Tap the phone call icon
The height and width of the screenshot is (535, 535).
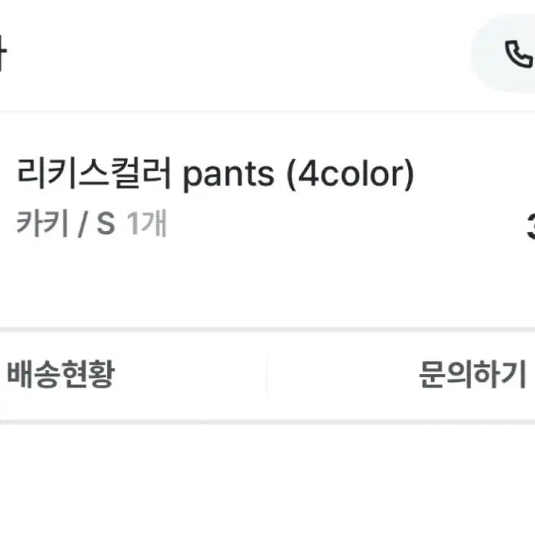tap(518, 54)
